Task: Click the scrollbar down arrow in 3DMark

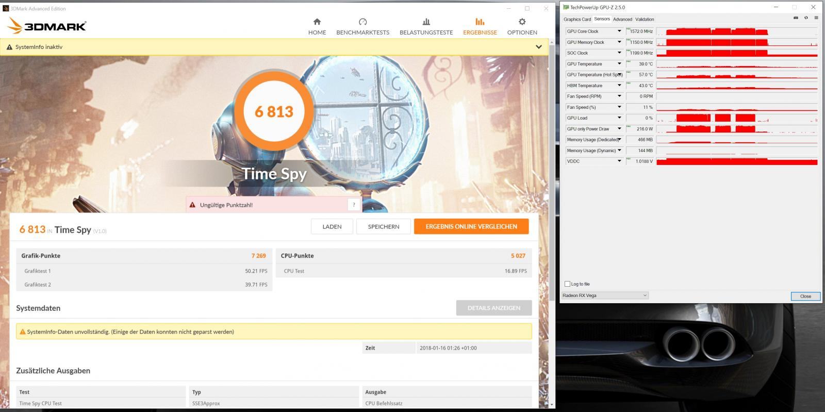Action: click(x=552, y=405)
